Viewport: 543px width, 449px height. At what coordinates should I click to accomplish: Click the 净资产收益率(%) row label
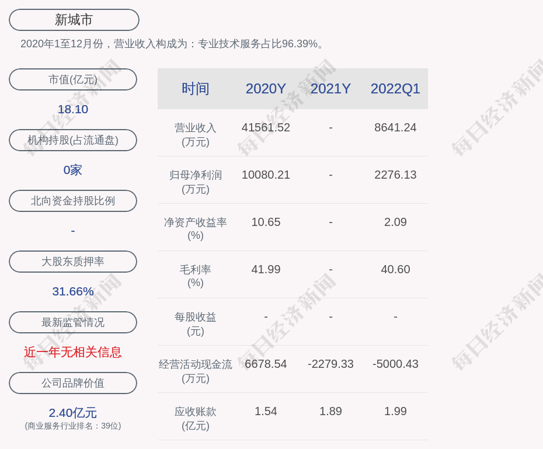[x=196, y=228]
